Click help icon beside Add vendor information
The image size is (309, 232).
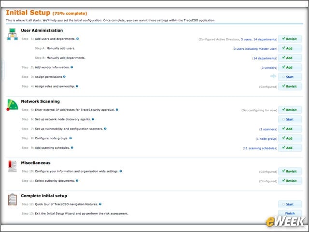click(x=72, y=67)
